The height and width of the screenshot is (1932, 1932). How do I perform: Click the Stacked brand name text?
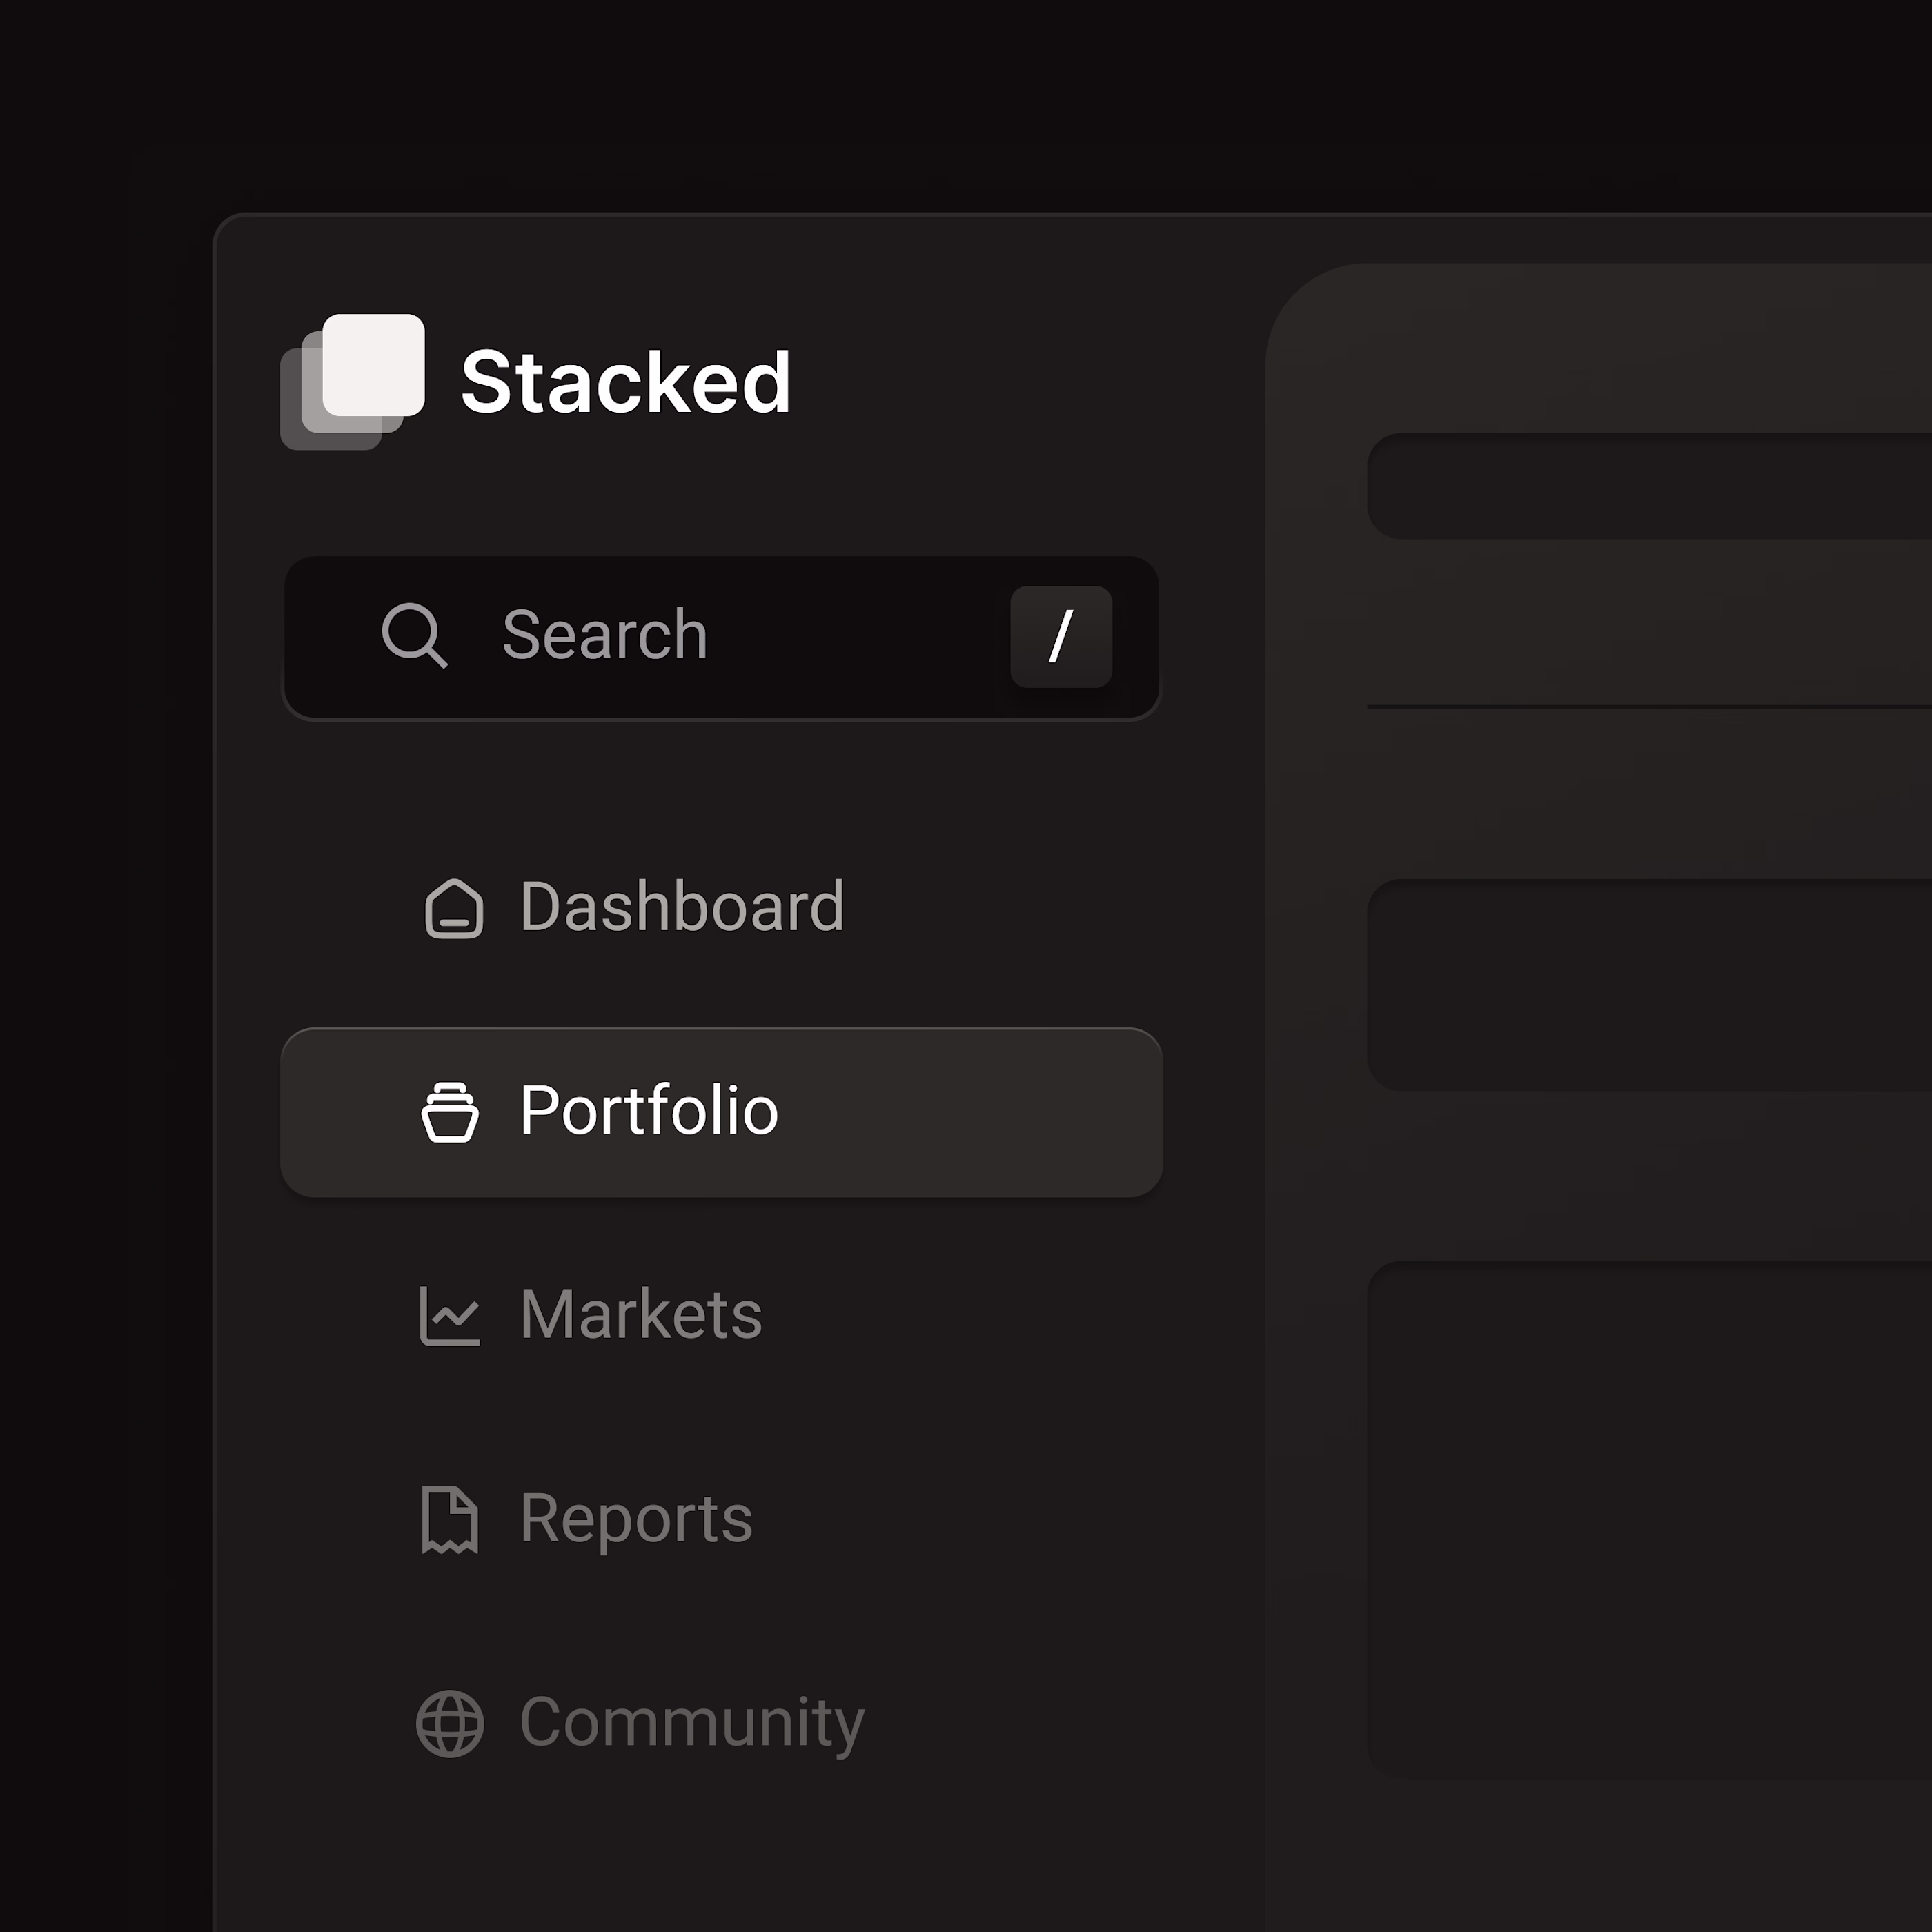coord(626,382)
